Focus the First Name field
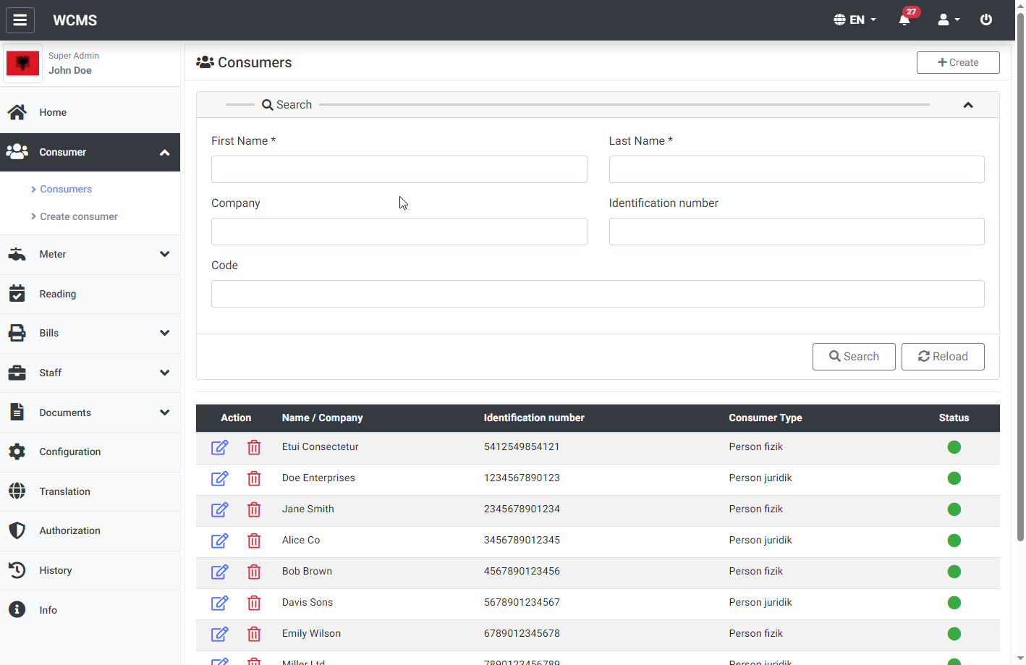 coord(399,169)
